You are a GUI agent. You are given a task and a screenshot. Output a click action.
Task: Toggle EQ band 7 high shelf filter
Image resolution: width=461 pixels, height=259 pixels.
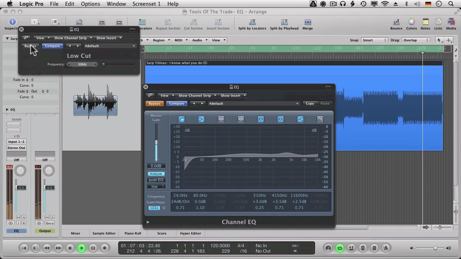300,119
